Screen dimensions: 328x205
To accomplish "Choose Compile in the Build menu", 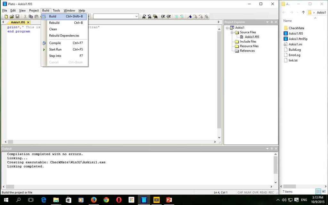I will click(x=64, y=43).
